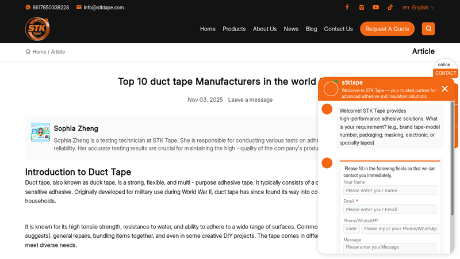Click the Home breadcrumb link

[x=39, y=52]
